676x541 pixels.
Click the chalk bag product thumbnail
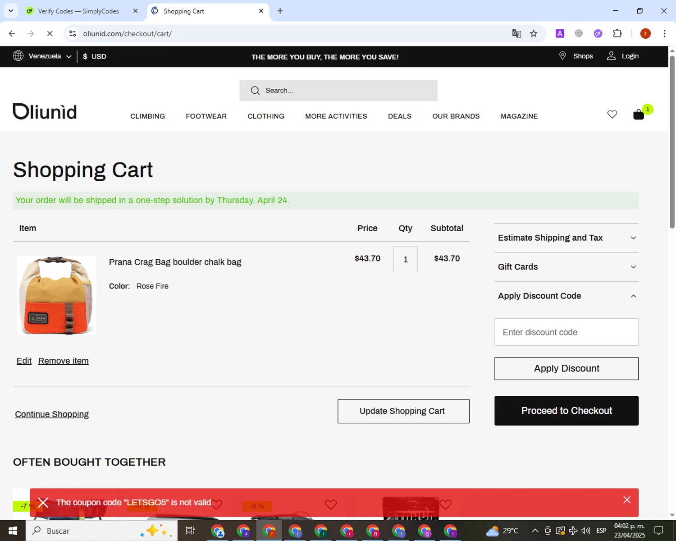pyautogui.click(x=57, y=296)
